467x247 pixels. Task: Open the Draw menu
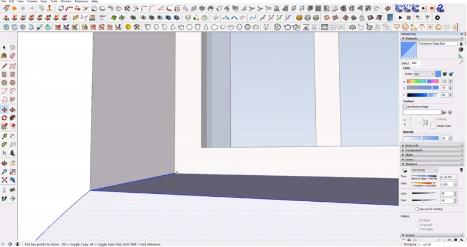pyautogui.click(x=43, y=1)
